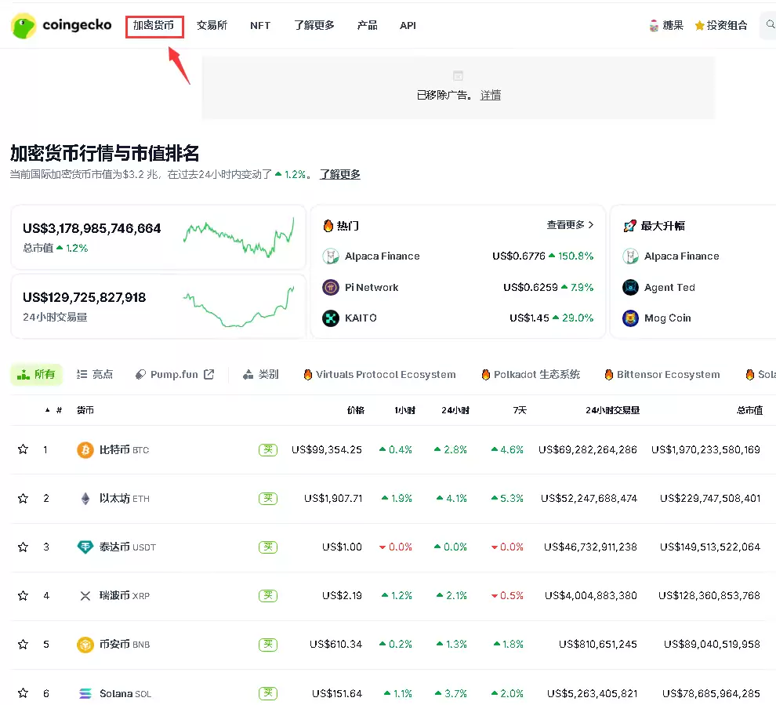Favorite Solana using its star toggle
Image resolution: width=776 pixels, height=705 pixels.
23,693
